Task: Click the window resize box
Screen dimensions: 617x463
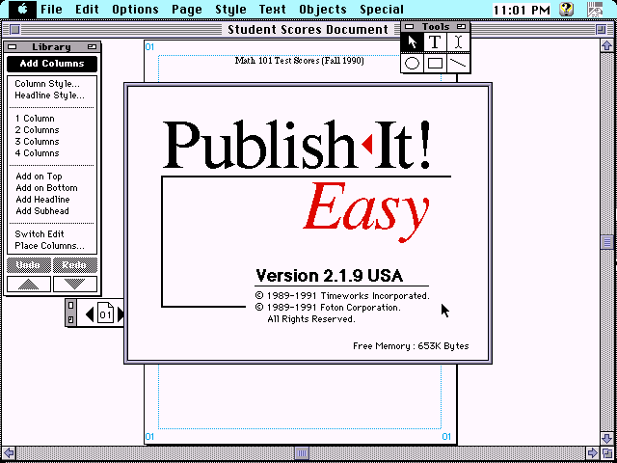Action: (606, 453)
